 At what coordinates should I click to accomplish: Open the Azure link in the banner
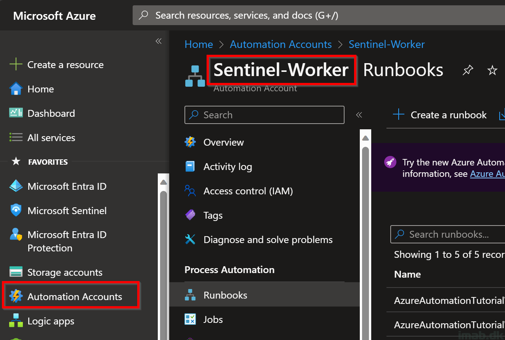487,174
